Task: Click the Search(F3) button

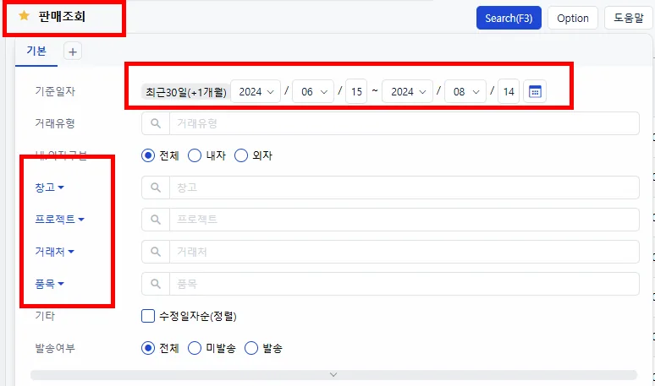Action: 509,18
